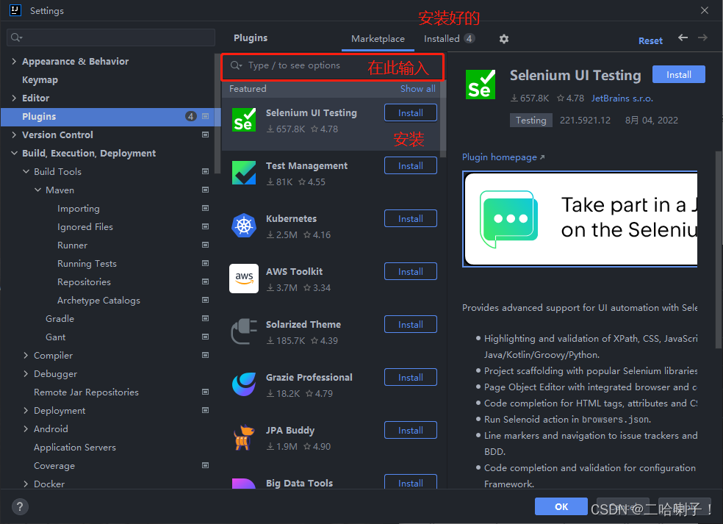This screenshot has width=723, height=524.
Task: Expand Appearance & Behavior section
Action: 14,61
